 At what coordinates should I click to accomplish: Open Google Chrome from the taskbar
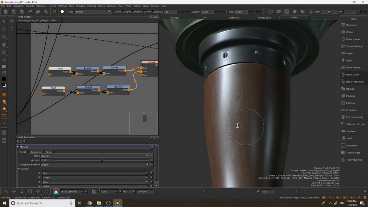pos(89,203)
